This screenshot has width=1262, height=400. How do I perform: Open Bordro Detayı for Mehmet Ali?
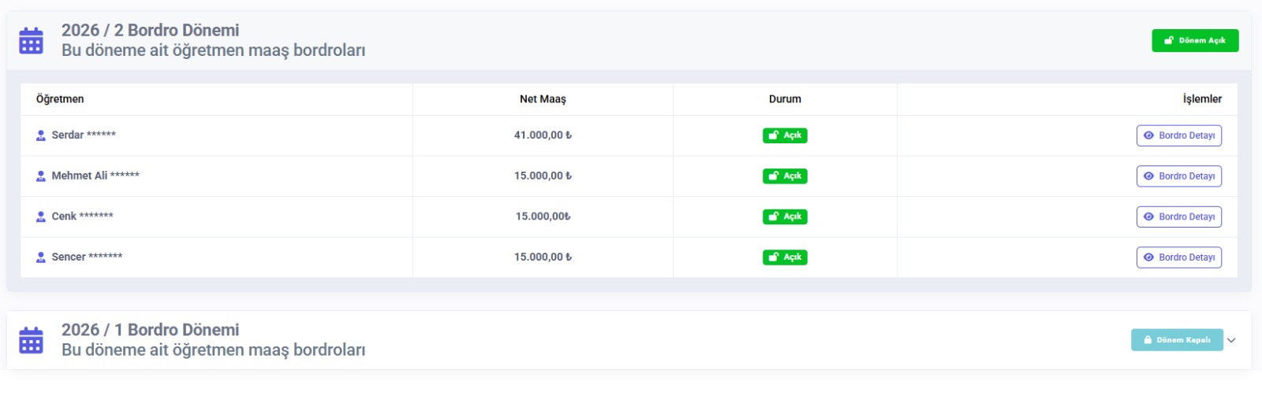point(1178,176)
